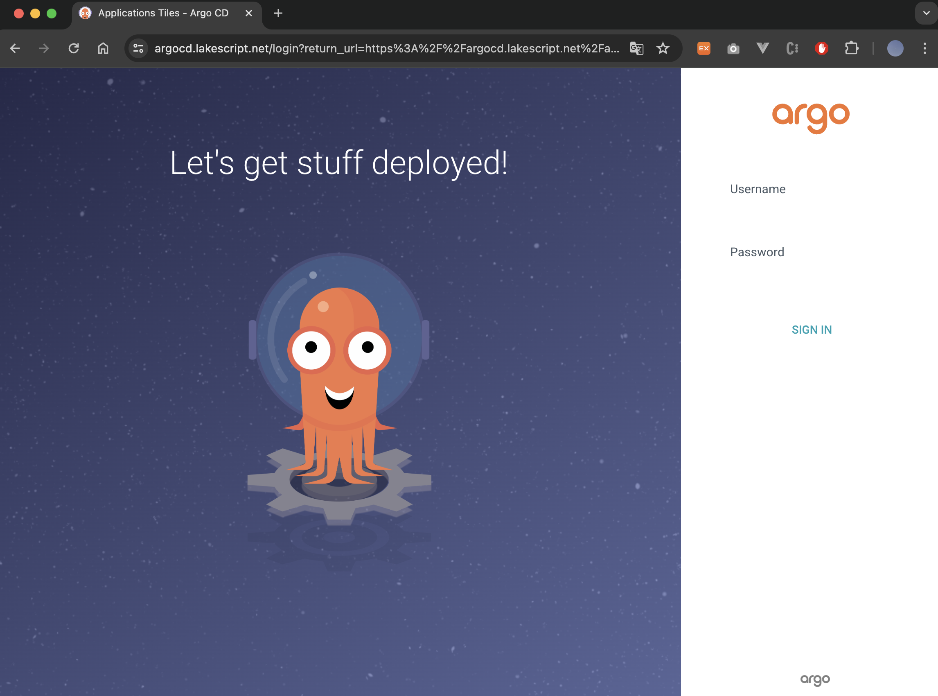Click the translate page icon
This screenshot has width=938, height=696.
pos(636,48)
